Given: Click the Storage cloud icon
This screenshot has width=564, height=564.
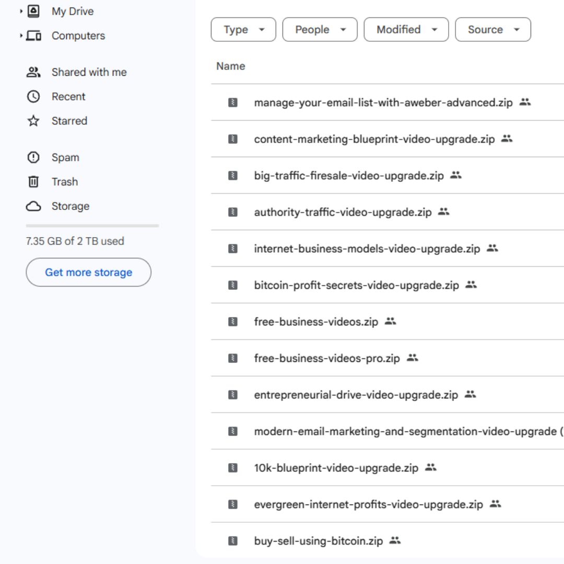Looking at the screenshot, I should [33, 206].
